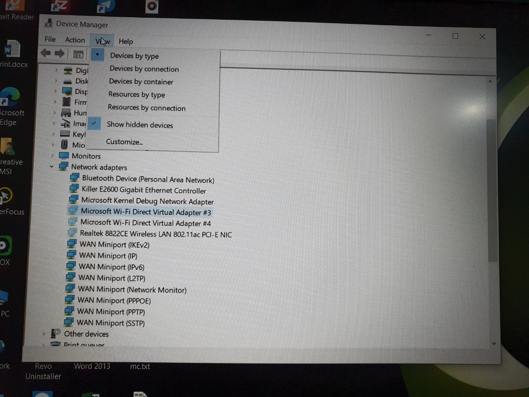This screenshot has width=529, height=397.
Task: Click the show/hide console tree toolbar icon
Action: click(78, 54)
